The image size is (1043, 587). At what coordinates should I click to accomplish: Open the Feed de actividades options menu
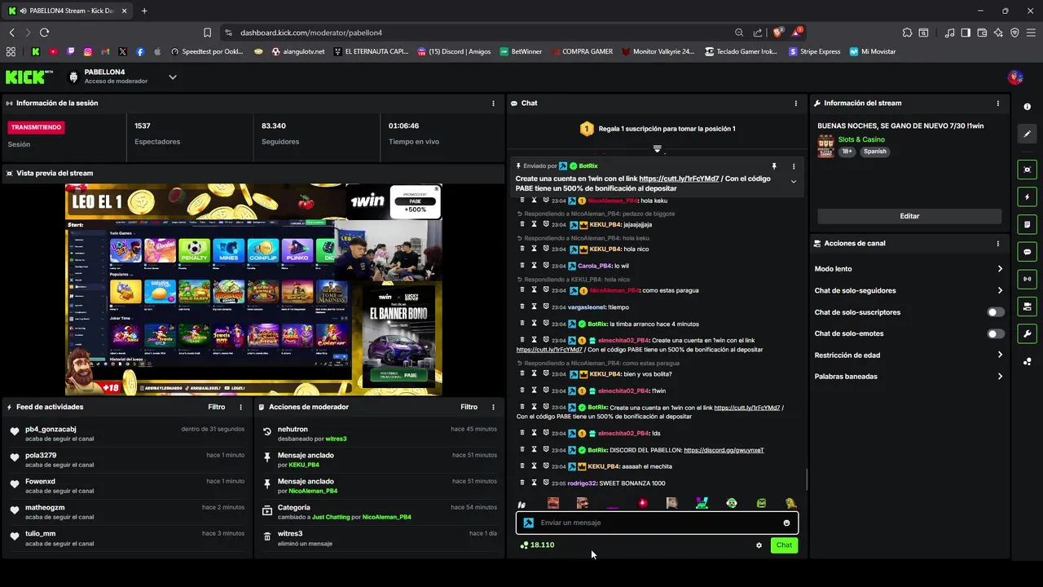coord(240,407)
